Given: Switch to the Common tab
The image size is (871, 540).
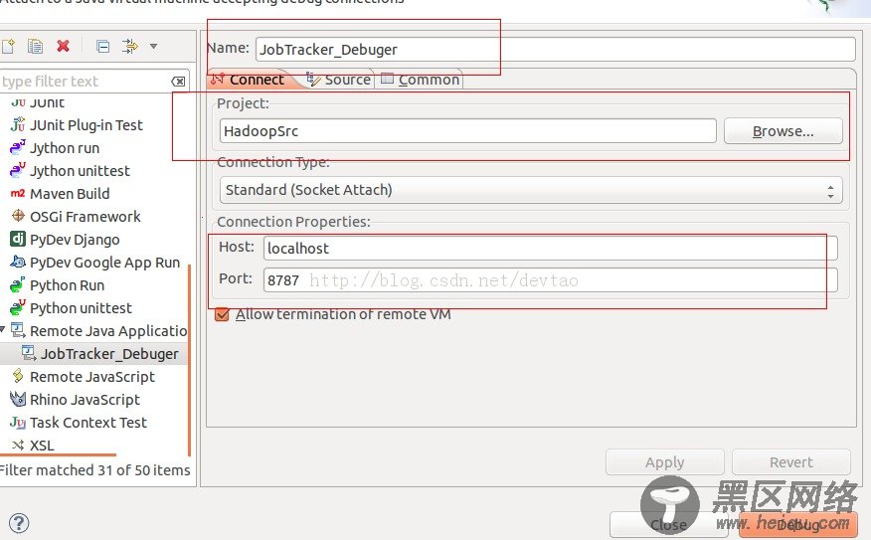Looking at the screenshot, I should (x=420, y=80).
